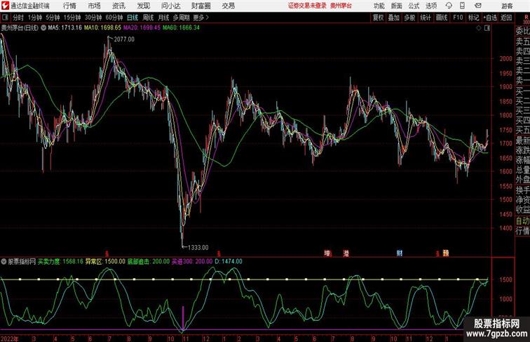
Task: Open the 选项 menu
Action: (431, 6)
